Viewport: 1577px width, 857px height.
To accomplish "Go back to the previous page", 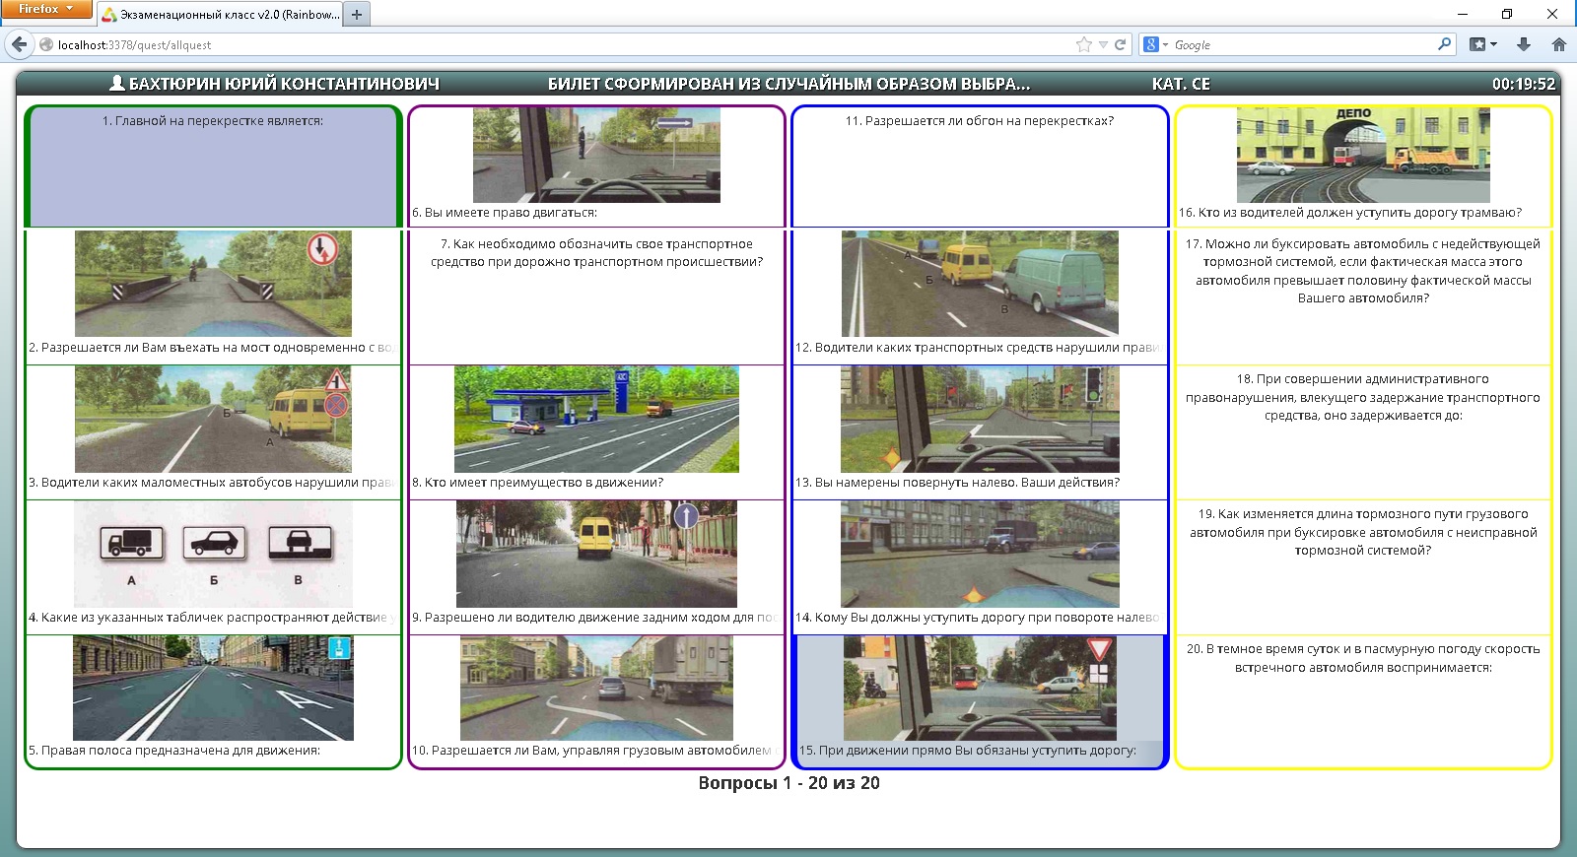I will click(19, 44).
